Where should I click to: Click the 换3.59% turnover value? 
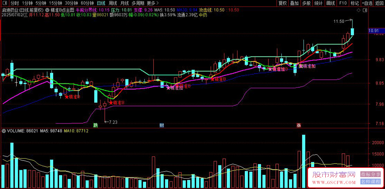[x=168, y=15]
